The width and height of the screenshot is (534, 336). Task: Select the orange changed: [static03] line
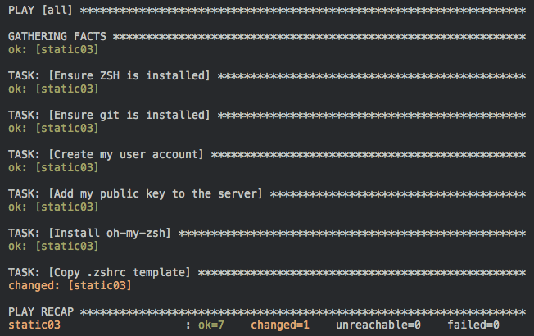(x=70, y=285)
